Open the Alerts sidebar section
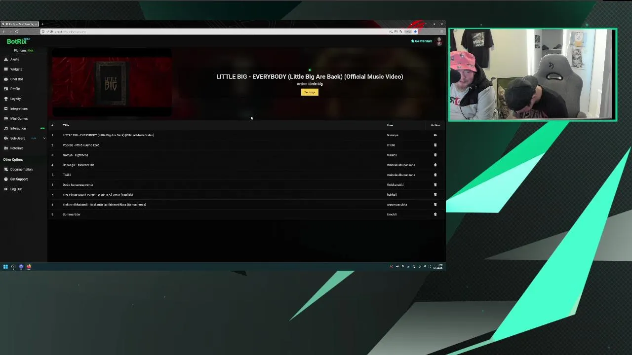Screen dimensions: 632x355 point(14,59)
